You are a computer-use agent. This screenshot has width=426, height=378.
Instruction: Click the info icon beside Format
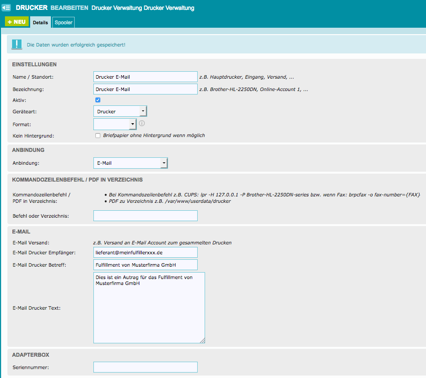pyautogui.click(x=141, y=124)
